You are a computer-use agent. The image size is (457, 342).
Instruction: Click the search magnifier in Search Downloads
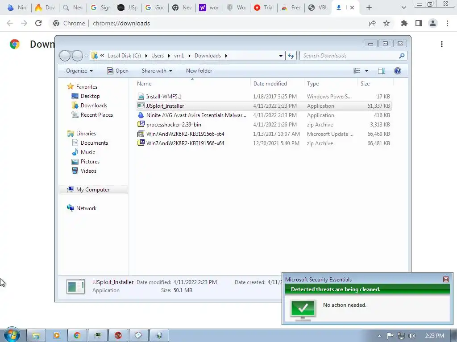402,56
